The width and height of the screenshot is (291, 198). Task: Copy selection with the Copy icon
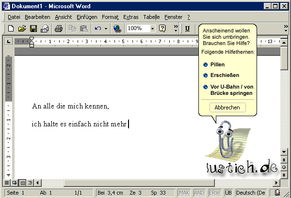point(72,29)
